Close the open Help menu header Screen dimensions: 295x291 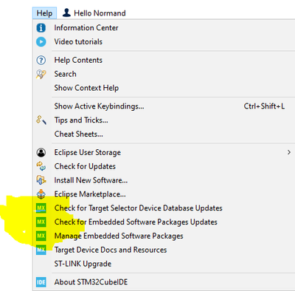(x=44, y=13)
